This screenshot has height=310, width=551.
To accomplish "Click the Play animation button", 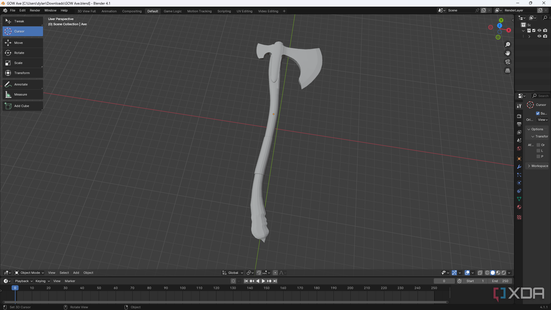I will tap(263, 281).
